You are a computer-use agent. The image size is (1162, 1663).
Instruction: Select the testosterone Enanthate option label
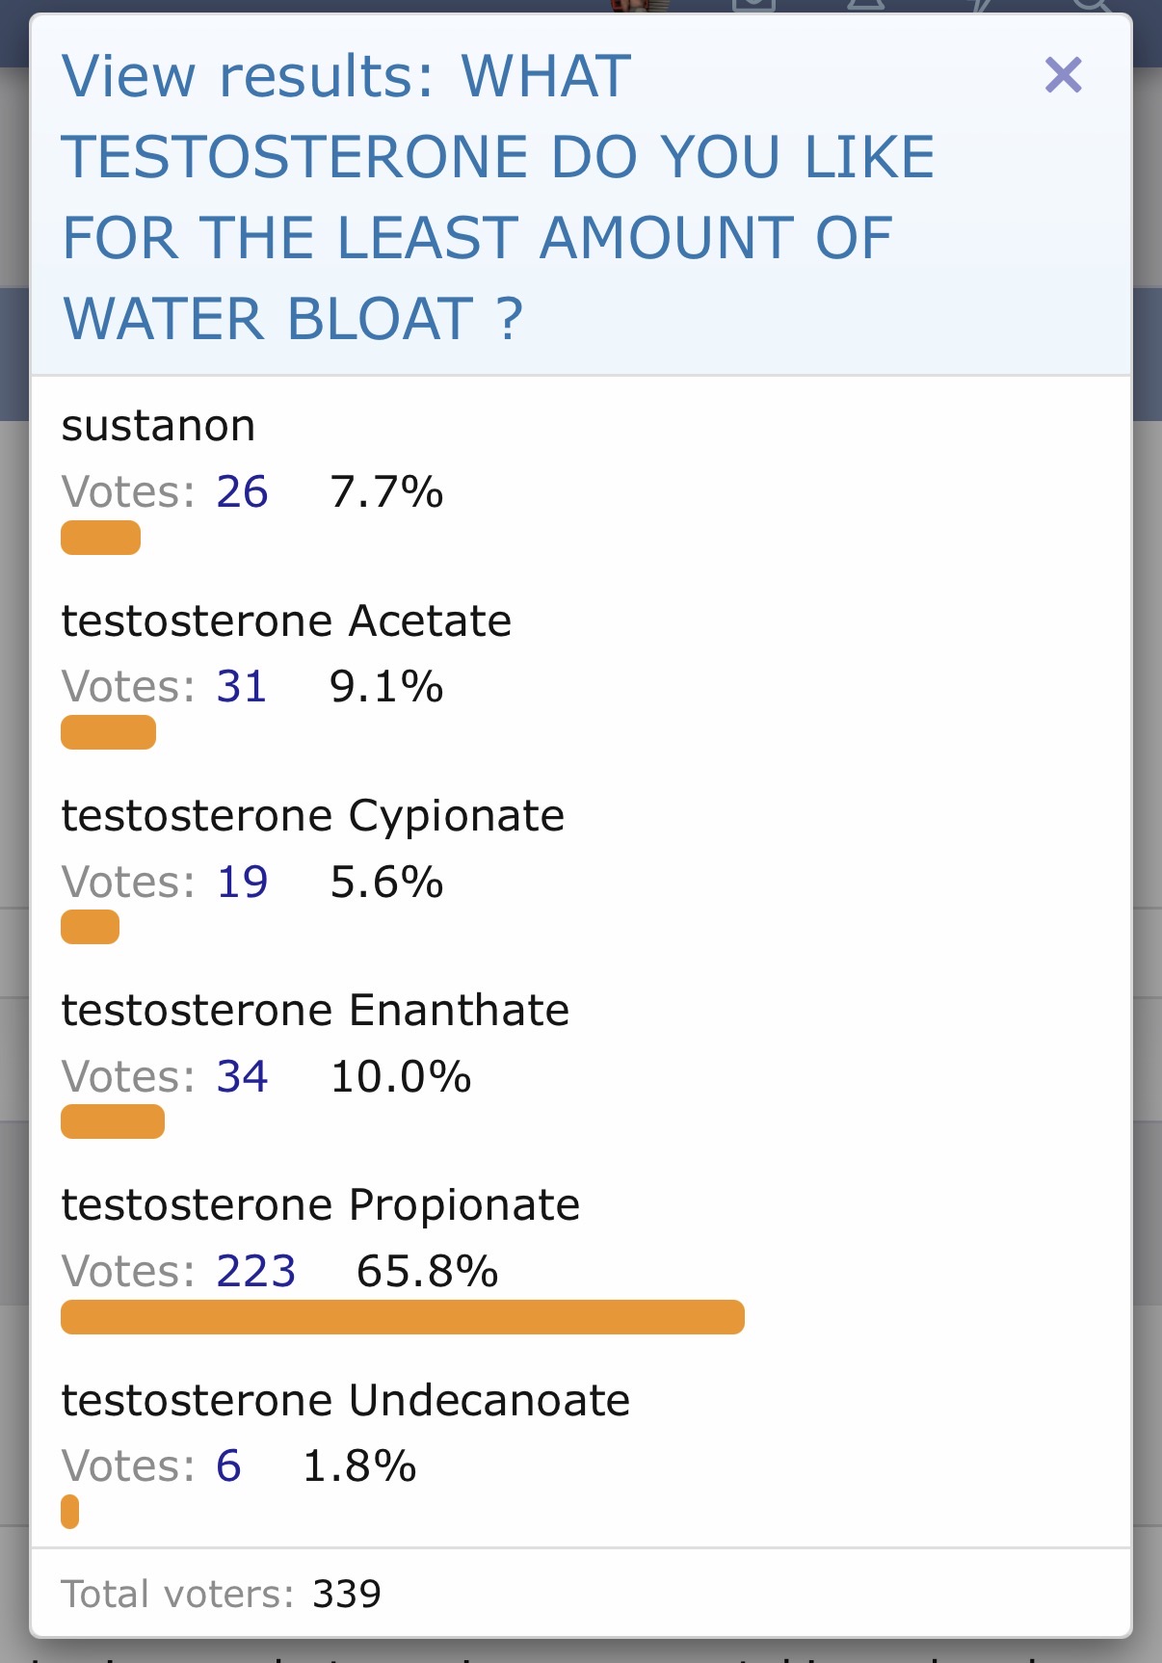coord(315,1011)
